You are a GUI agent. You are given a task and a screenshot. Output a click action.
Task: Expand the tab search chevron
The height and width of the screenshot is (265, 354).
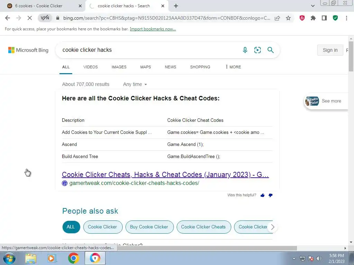[x=313, y=6]
